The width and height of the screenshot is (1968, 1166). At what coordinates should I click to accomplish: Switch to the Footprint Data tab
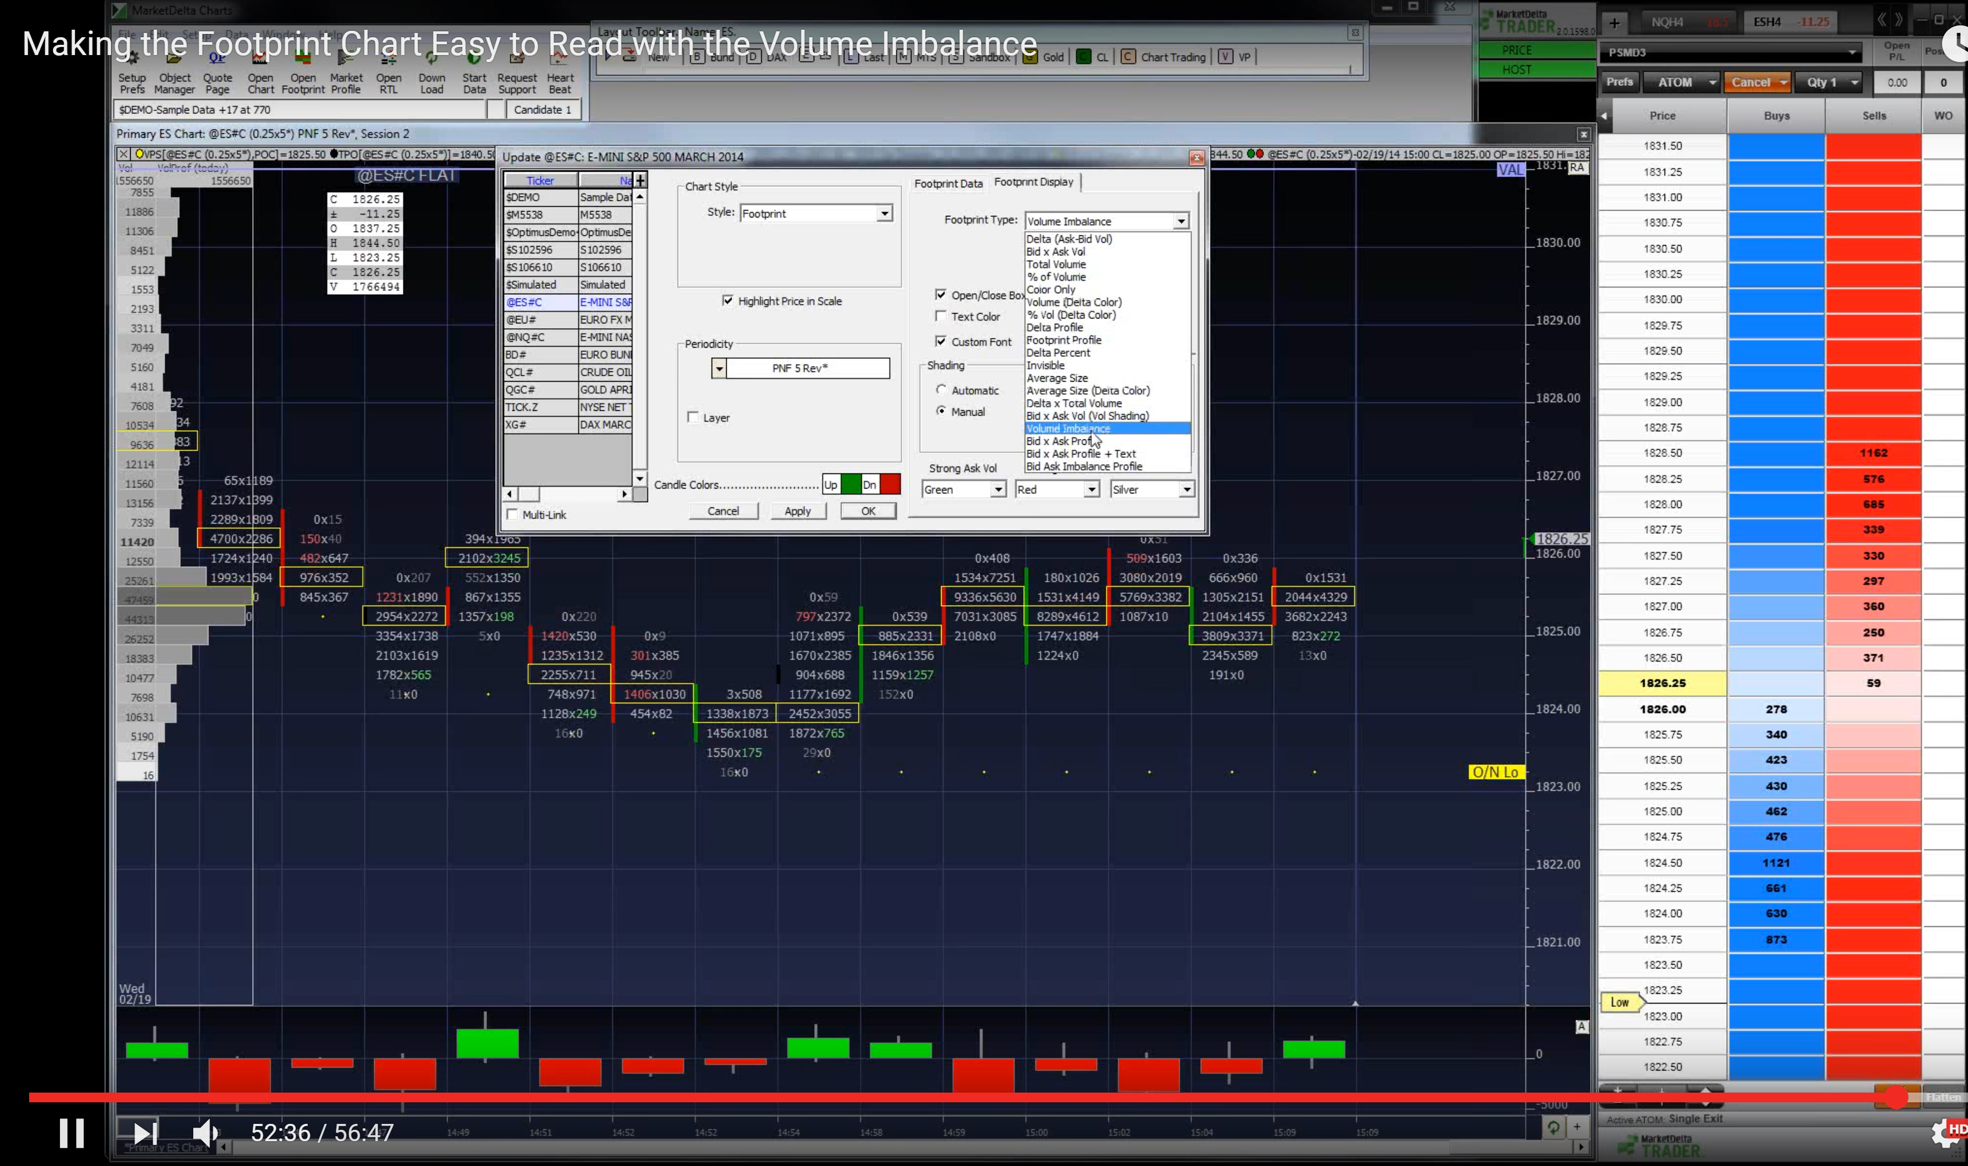click(948, 183)
